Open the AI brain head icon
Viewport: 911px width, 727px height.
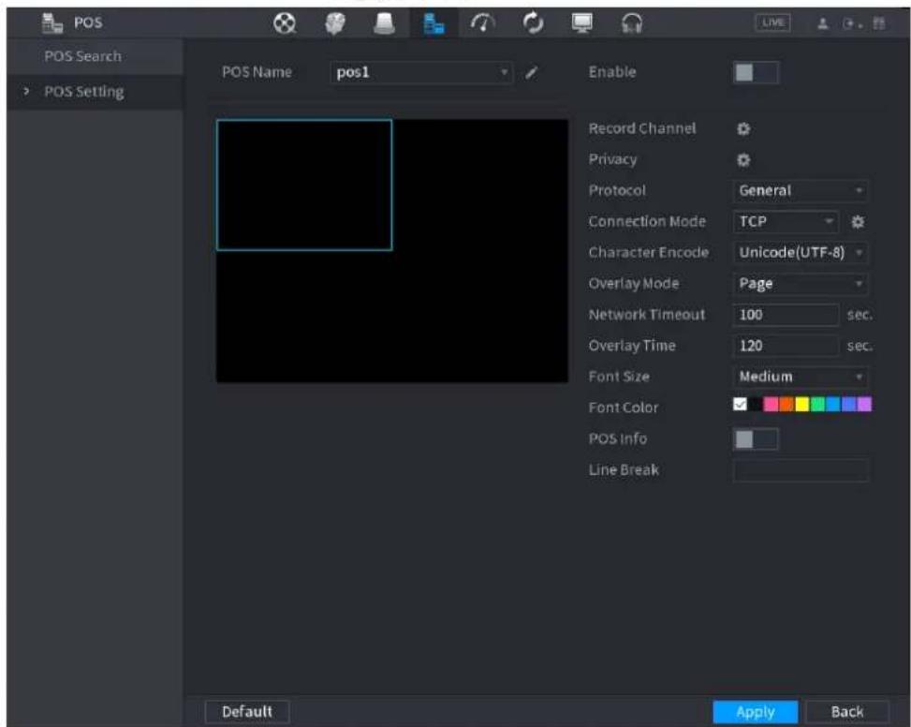(334, 23)
